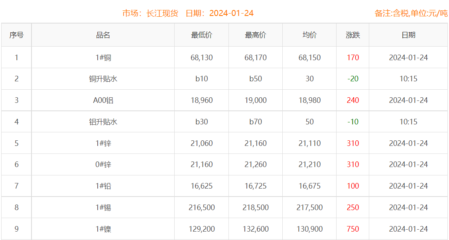Click the 备注:含税,单位:元/吨 note
Viewport: 449px width, 240px height.
[411, 13]
